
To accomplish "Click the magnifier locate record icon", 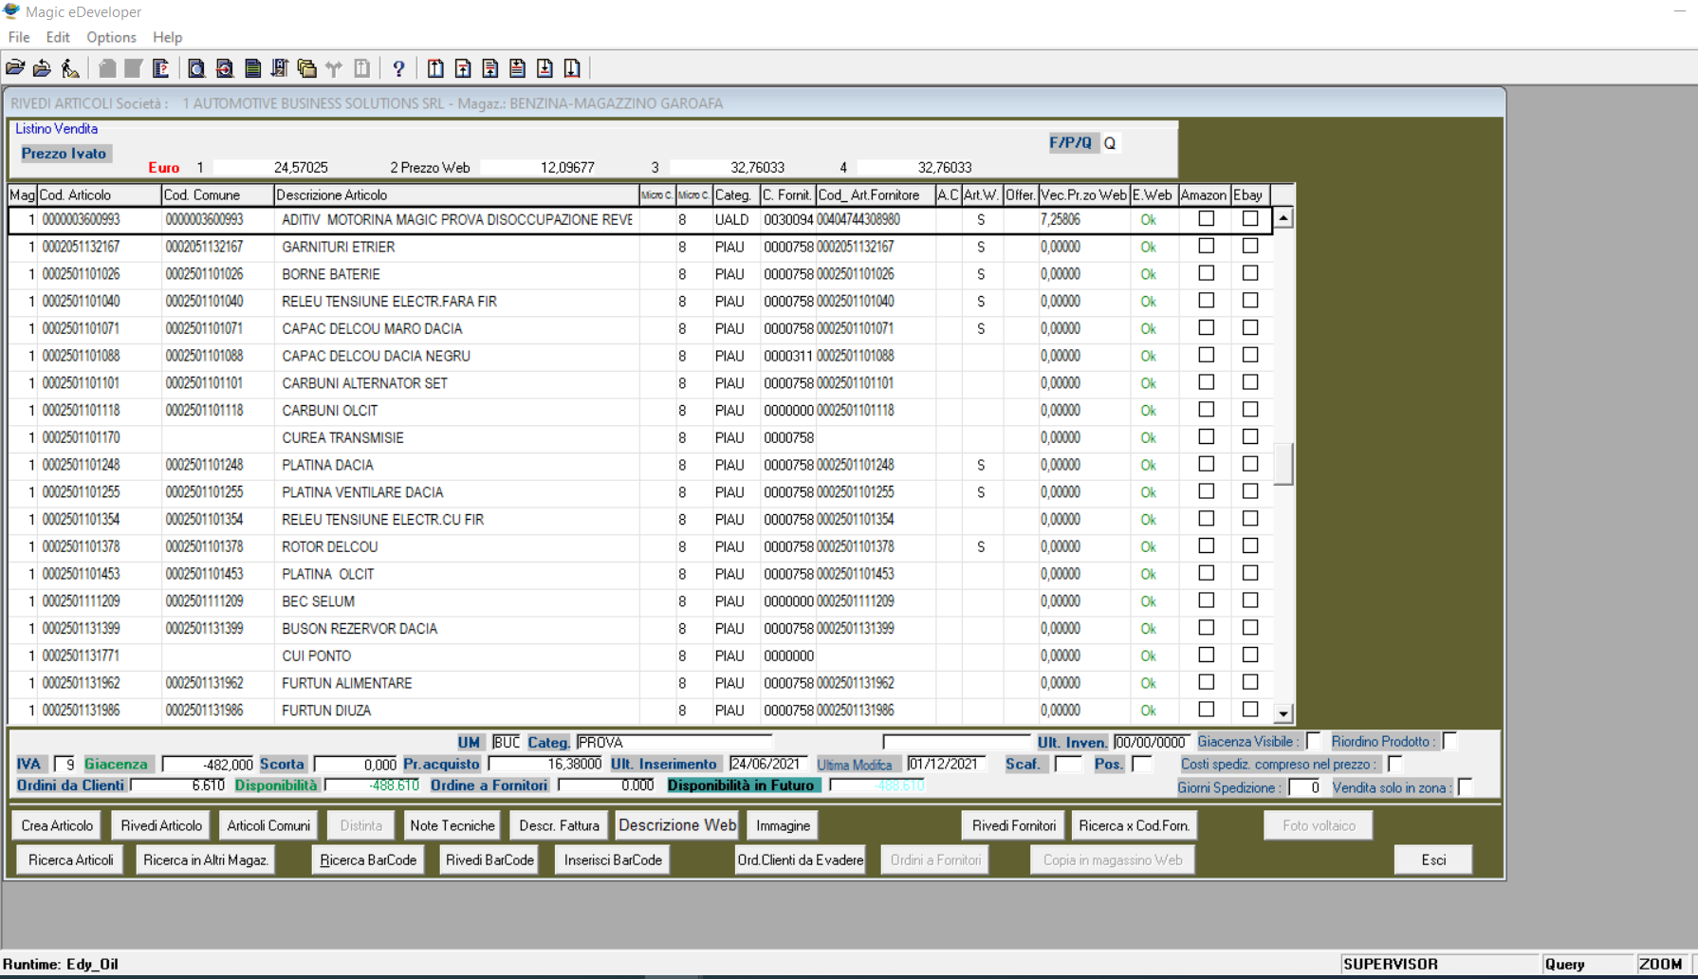I will point(196,68).
